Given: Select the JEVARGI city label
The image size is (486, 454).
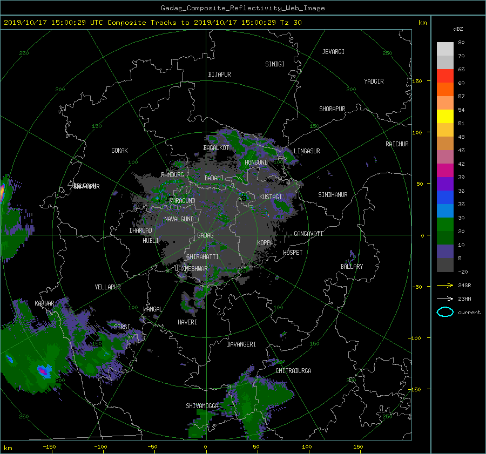Looking at the screenshot, I should pyautogui.click(x=333, y=52).
